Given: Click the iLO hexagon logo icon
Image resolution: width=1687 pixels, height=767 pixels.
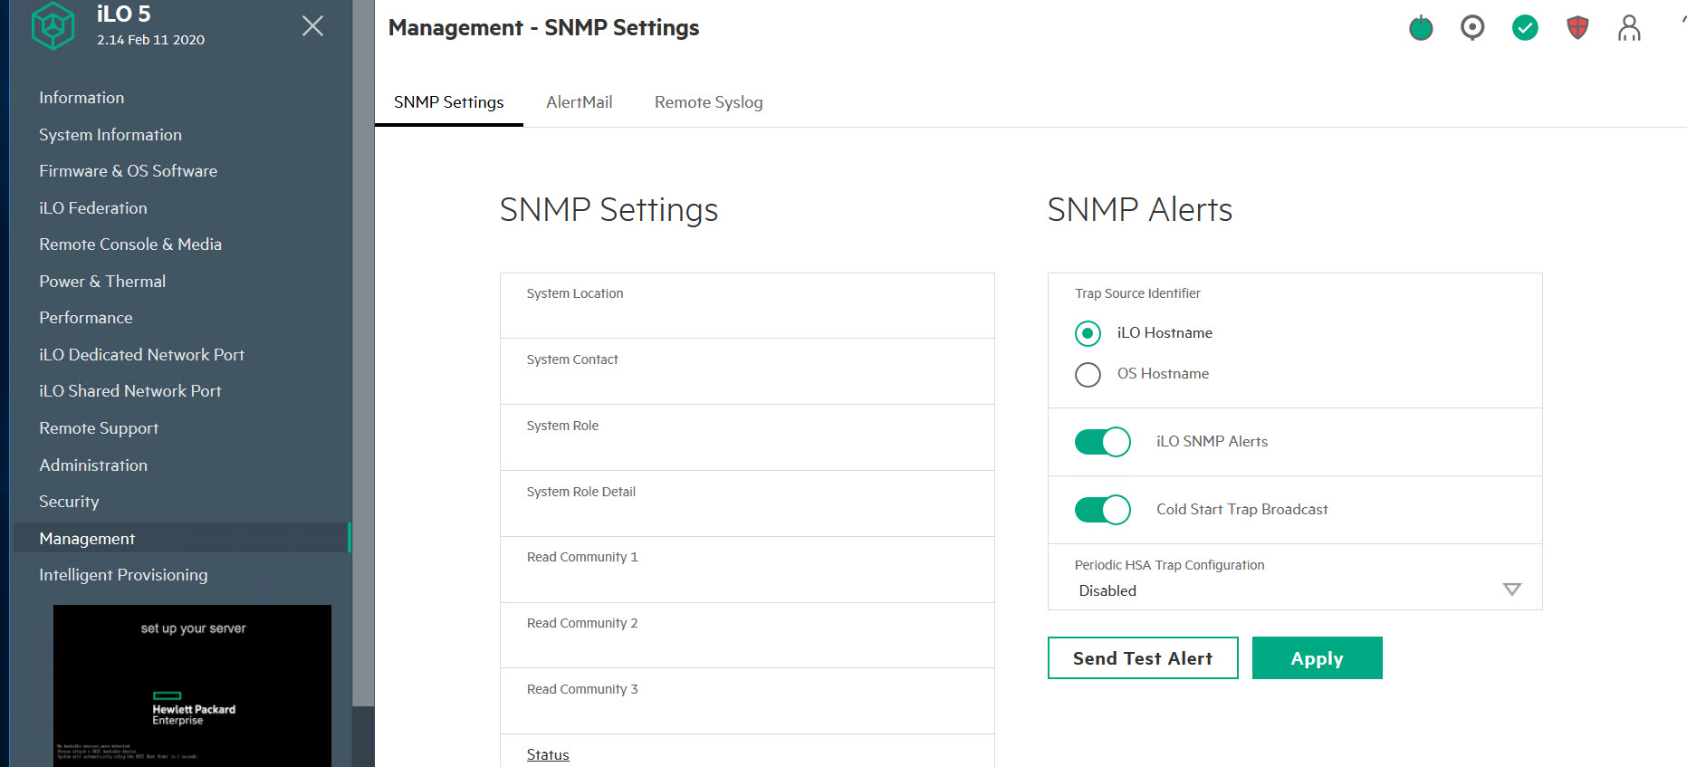Looking at the screenshot, I should tap(53, 25).
